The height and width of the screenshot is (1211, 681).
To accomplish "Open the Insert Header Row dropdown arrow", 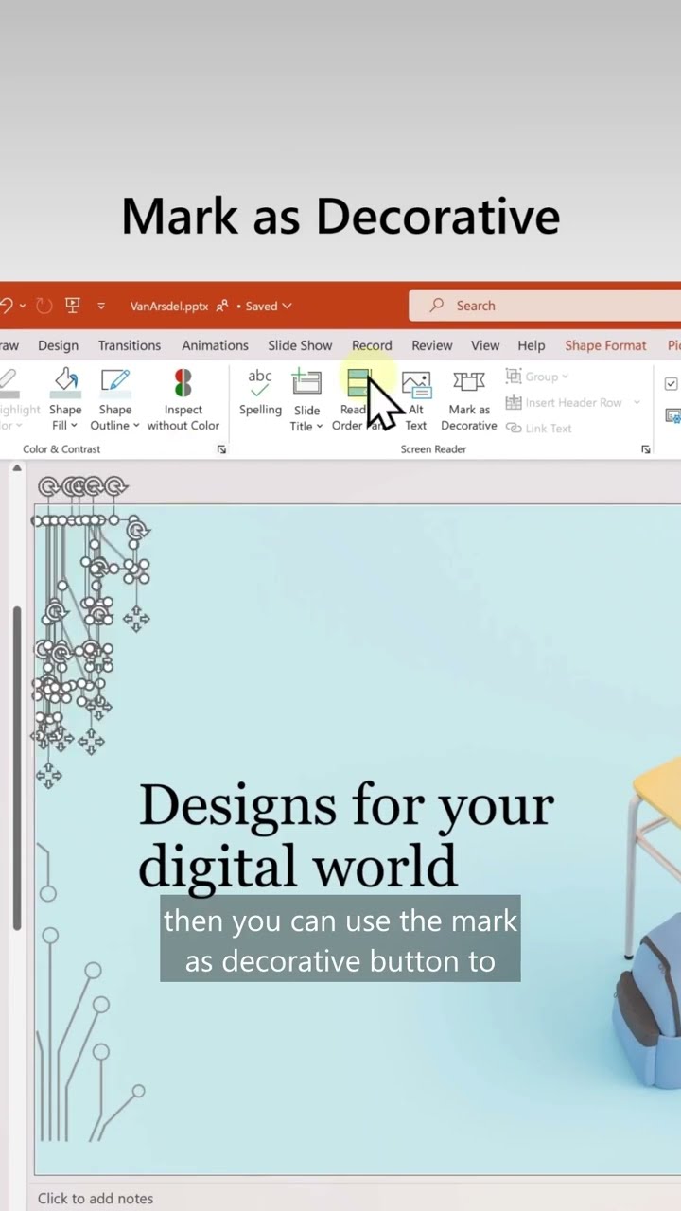I will click(x=637, y=402).
